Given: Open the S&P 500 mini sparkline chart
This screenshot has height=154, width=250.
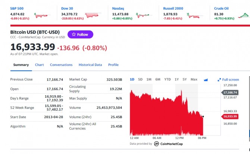Looking at the screenshot, I should pyautogui.click(x=42, y=15).
